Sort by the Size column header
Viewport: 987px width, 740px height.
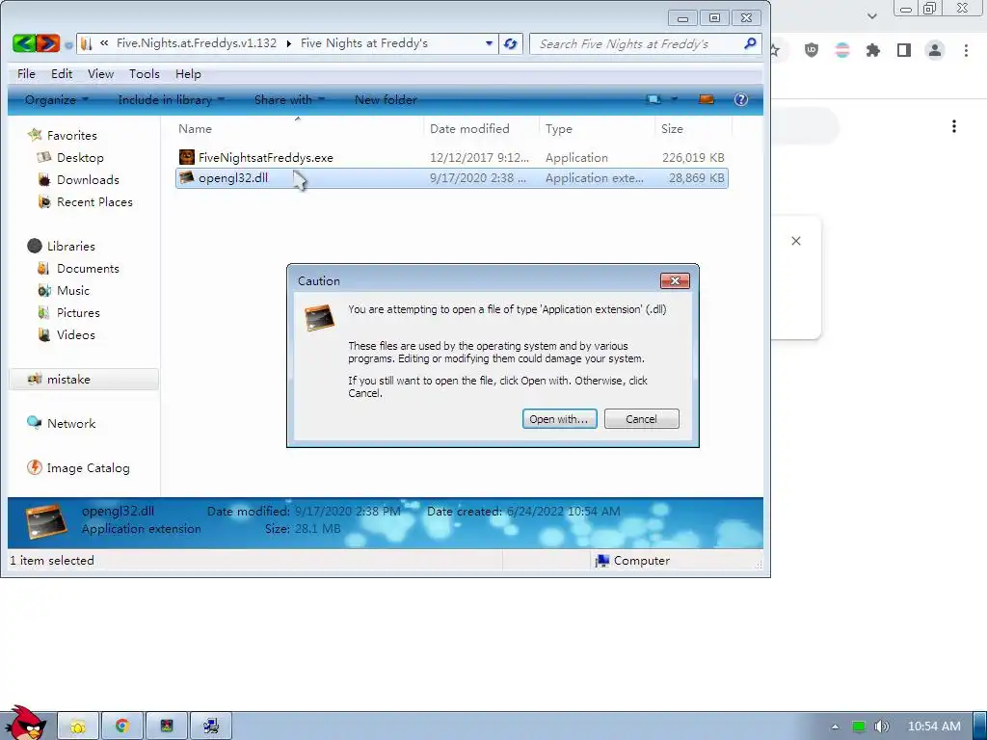694,128
